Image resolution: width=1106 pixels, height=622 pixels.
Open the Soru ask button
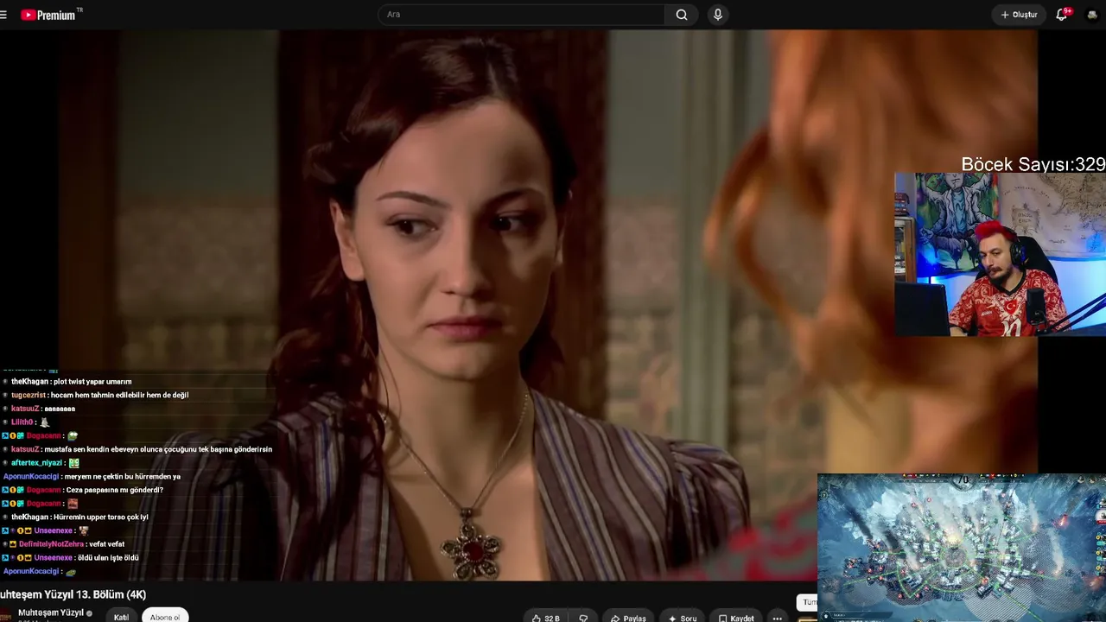[682, 618]
